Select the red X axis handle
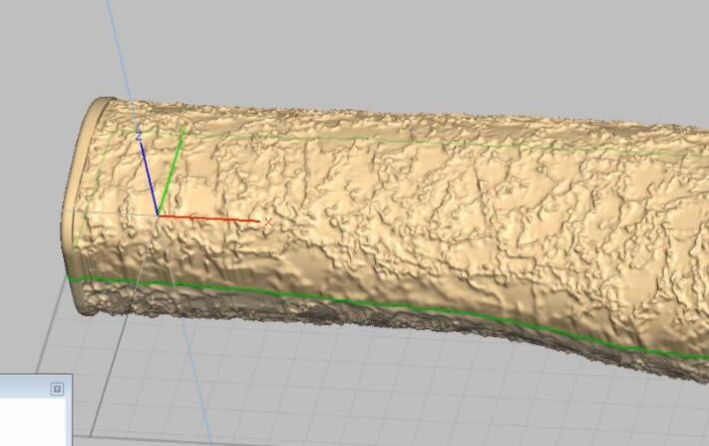 coord(208,219)
